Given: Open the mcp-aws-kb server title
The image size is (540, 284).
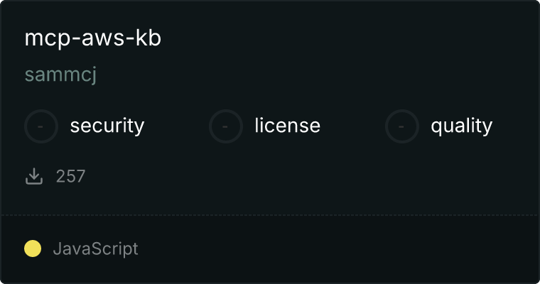Looking at the screenshot, I should click(x=92, y=38).
